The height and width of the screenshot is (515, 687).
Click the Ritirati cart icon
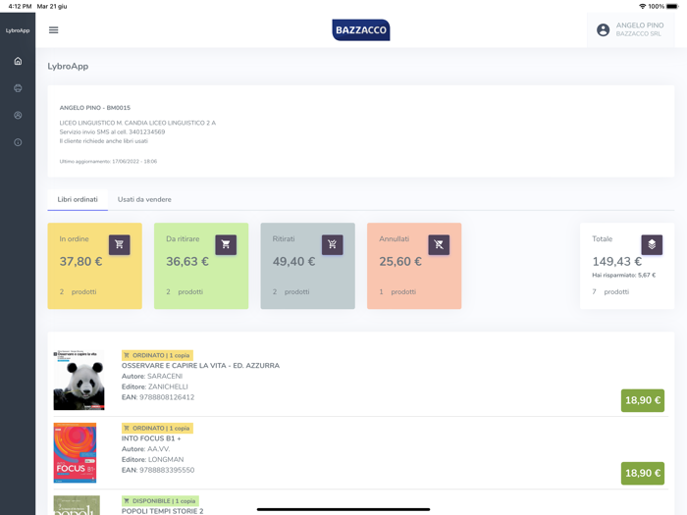point(332,244)
